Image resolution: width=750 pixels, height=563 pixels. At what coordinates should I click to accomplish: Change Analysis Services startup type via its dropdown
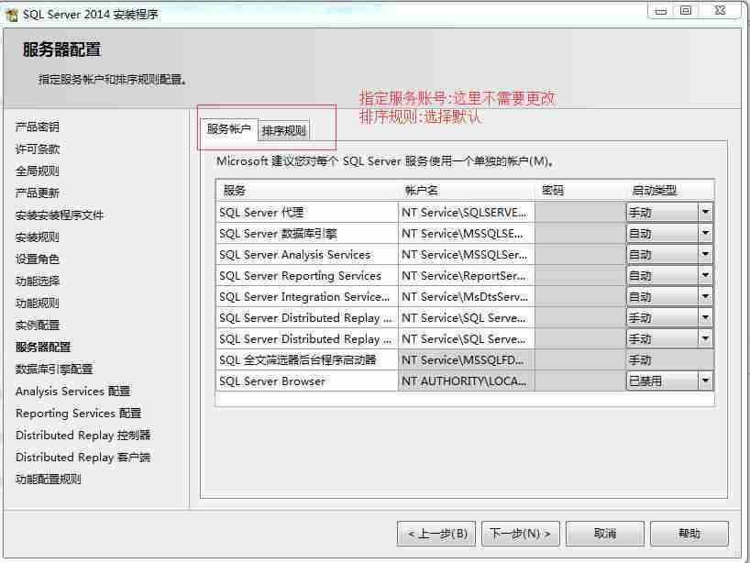[706, 254]
